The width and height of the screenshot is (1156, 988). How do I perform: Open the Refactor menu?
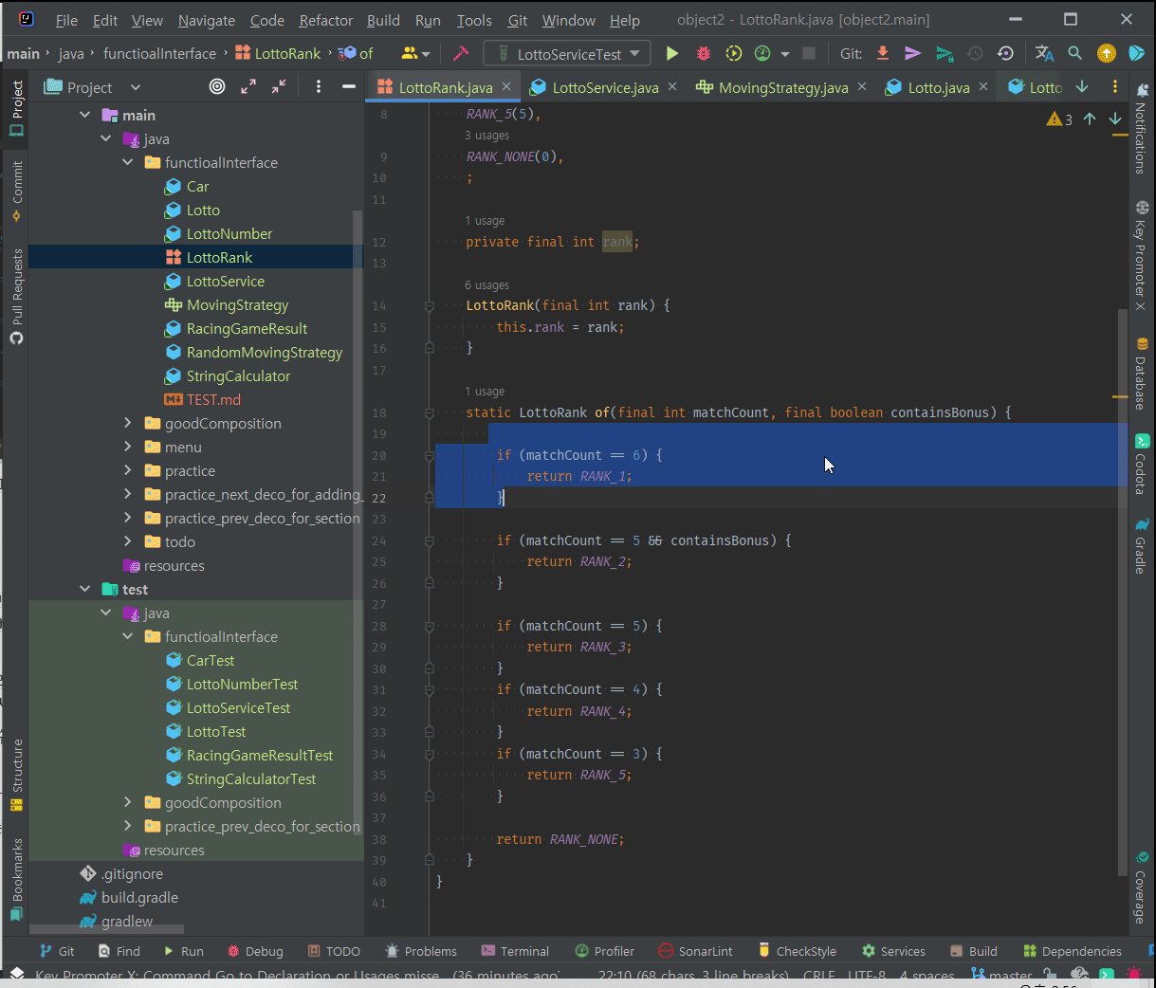point(325,20)
